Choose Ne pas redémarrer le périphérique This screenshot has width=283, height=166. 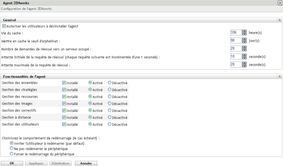(x=11, y=148)
